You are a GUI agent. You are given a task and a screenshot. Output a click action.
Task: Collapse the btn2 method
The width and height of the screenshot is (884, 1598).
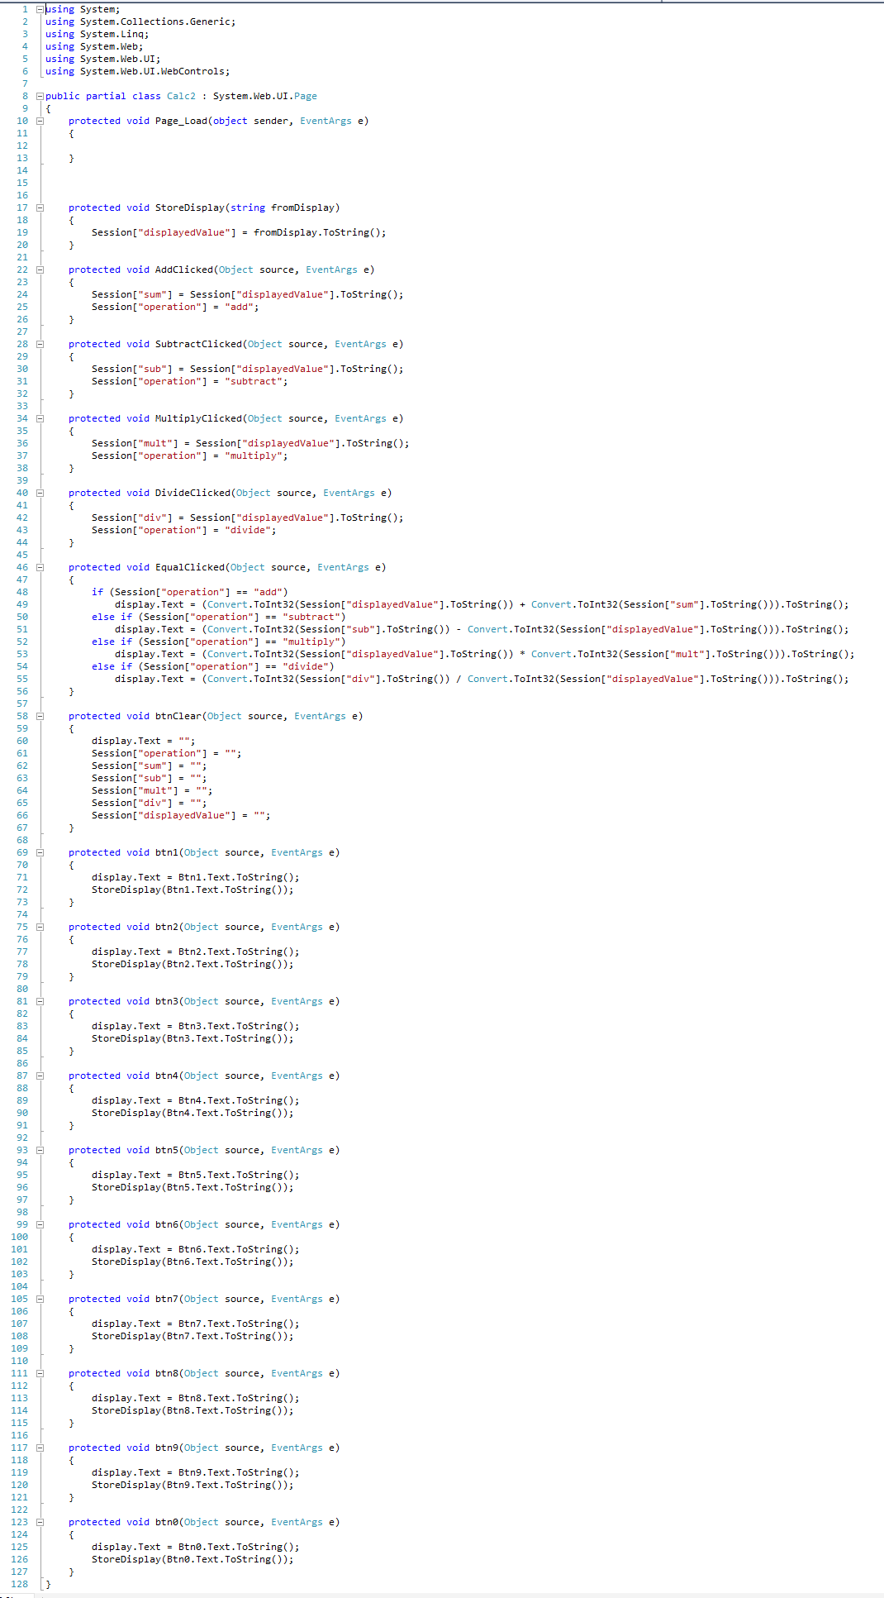pyautogui.click(x=40, y=927)
